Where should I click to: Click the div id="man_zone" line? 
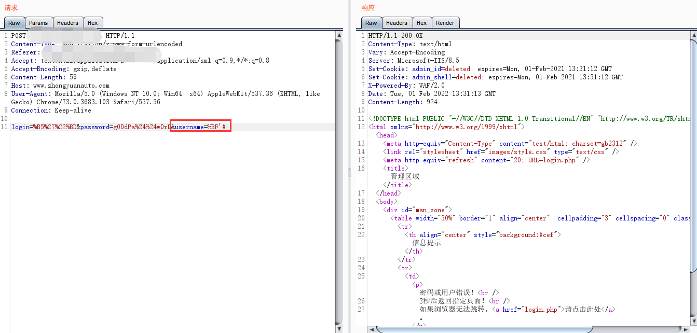pos(417,210)
